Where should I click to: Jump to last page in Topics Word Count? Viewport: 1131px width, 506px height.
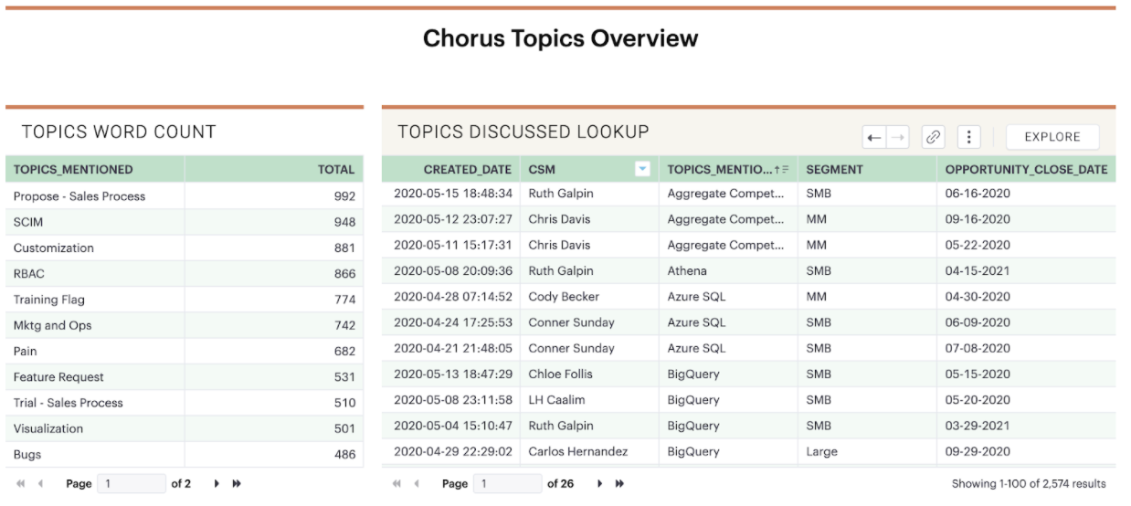(237, 484)
